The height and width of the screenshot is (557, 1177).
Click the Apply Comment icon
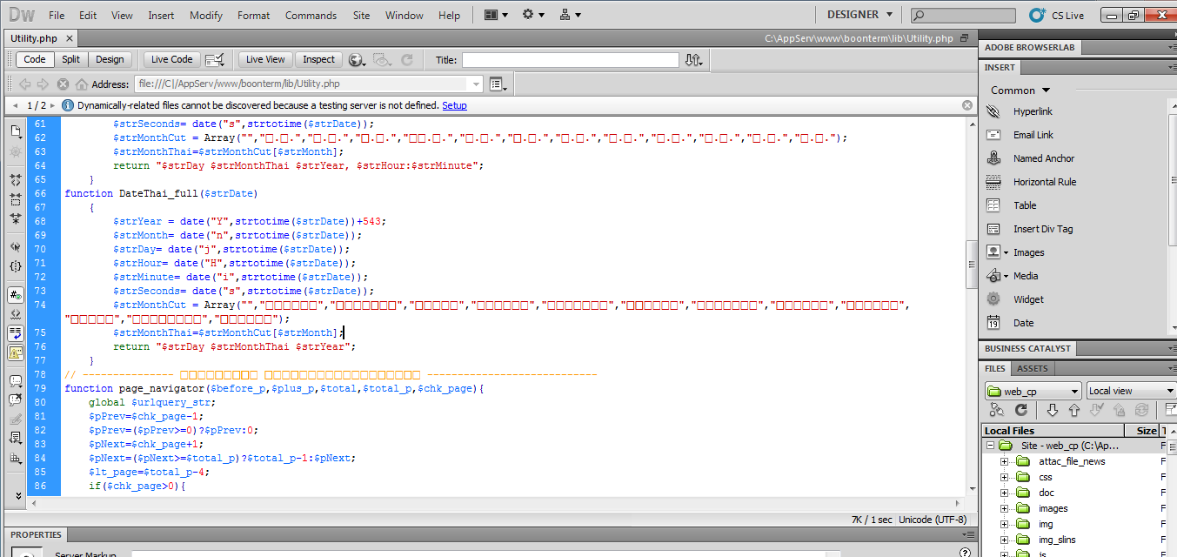pyautogui.click(x=16, y=381)
